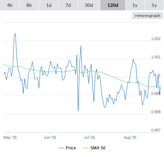
Task: Click the Aug '25 axis label
Action: pos(130,137)
